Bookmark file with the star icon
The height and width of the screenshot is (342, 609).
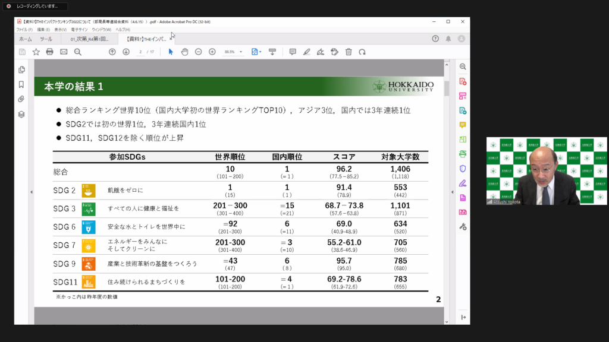36,52
